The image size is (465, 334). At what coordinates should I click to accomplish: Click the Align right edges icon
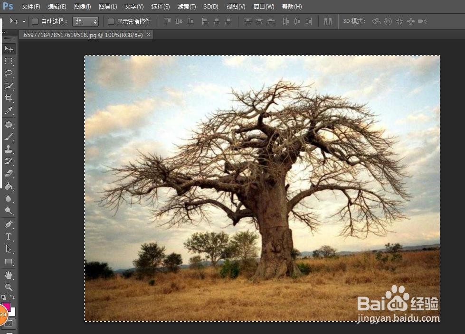click(228, 21)
